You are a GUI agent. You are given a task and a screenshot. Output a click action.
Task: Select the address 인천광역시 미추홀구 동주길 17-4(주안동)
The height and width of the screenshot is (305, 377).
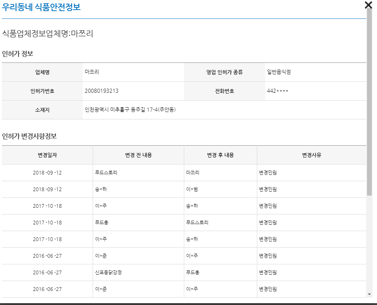pyautogui.click(x=130, y=109)
